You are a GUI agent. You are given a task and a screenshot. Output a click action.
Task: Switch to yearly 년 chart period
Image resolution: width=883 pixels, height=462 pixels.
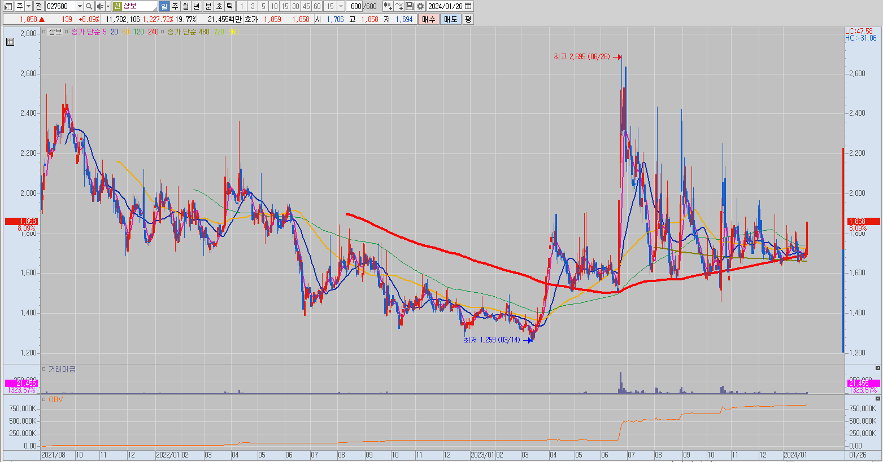click(196, 6)
